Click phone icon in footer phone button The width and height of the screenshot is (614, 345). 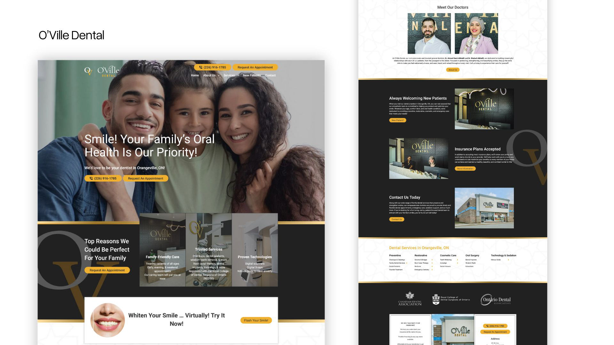point(487,326)
